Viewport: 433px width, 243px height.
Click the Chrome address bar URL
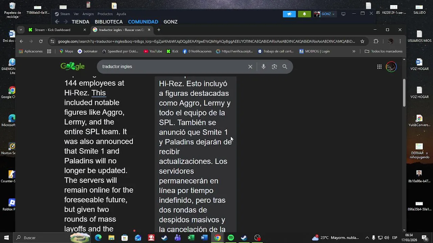pyautogui.click(x=206, y=41)
